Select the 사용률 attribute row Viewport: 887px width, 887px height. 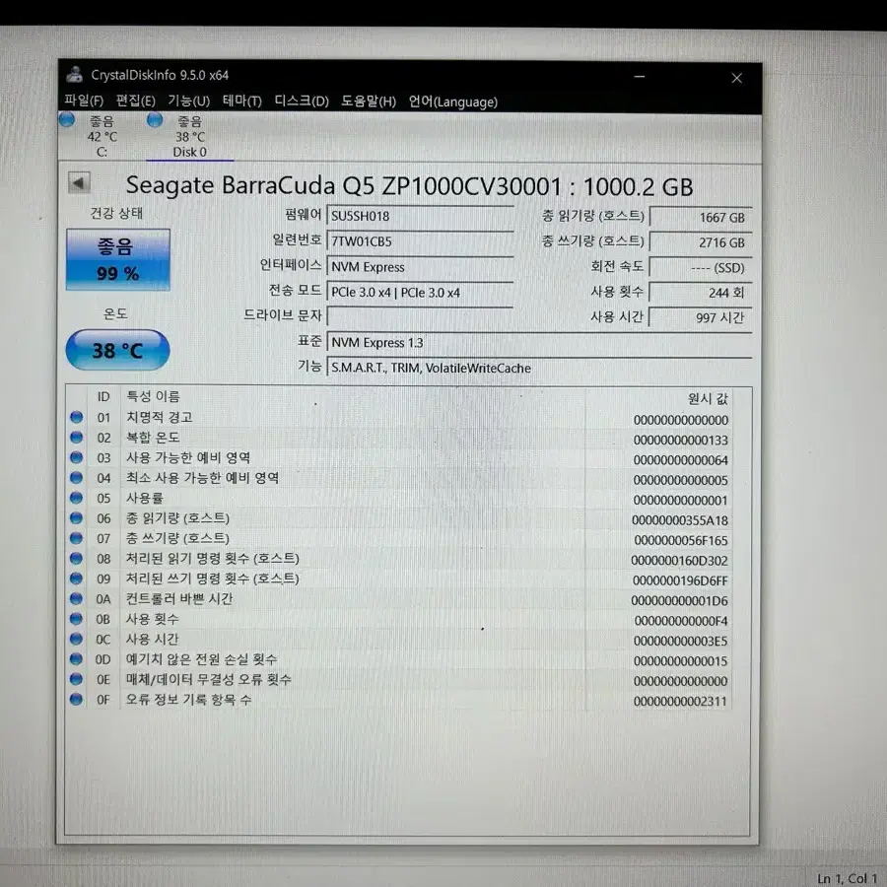point(400,499)
